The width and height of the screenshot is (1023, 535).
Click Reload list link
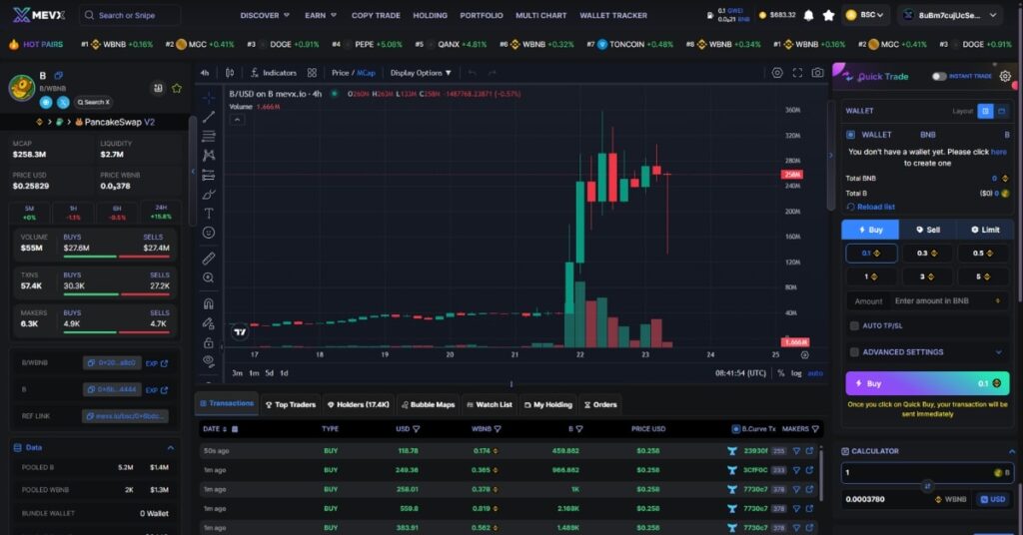pyautogui.click(x=871, y=207)
